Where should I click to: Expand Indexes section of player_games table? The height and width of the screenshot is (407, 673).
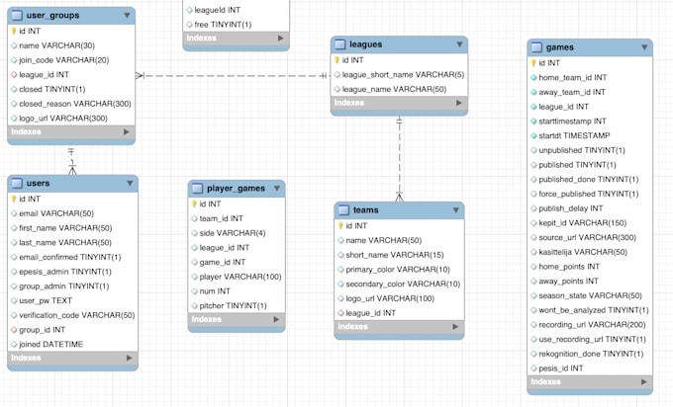pos(276,320)
